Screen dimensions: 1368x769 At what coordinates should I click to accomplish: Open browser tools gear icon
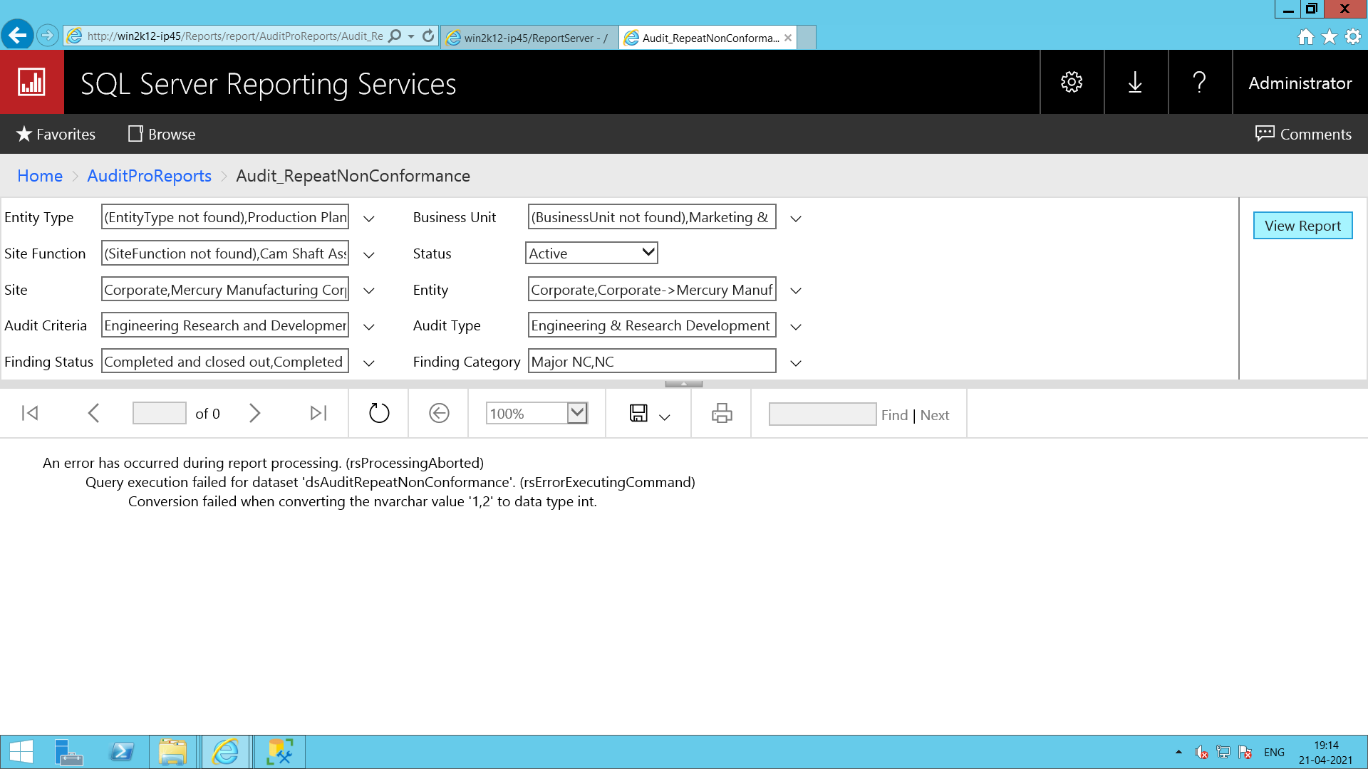(1353, 36)
